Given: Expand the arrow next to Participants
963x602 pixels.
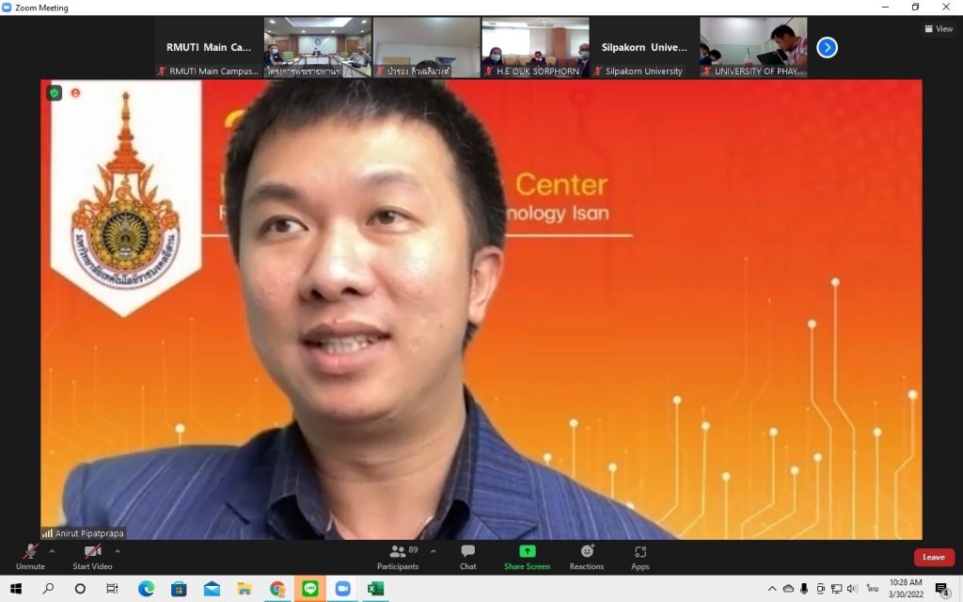Looking at the screenshot, I should (x=433, y=551).
